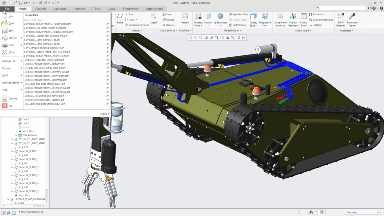Screen dimensions: 384x216
Task: Click the Publish Geometry icon
Action: [293, 19]
